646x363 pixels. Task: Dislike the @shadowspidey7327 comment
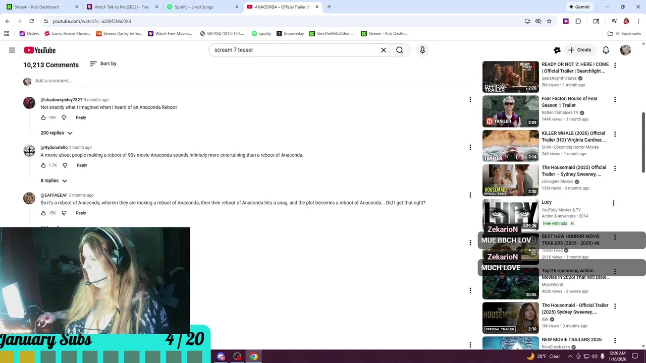[x=64, y=117]
